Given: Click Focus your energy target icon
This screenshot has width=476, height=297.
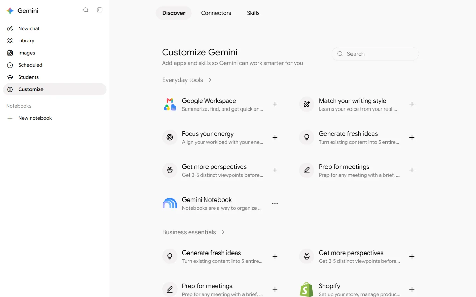Looking at the screenshot, I should click(x=170, y=137).
